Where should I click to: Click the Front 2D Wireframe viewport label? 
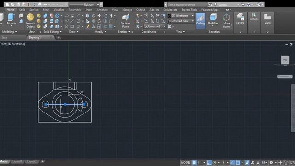(x=12, y=44)
